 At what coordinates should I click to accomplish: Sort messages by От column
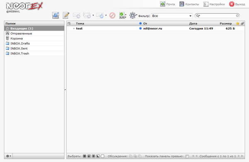pos(145,24)
